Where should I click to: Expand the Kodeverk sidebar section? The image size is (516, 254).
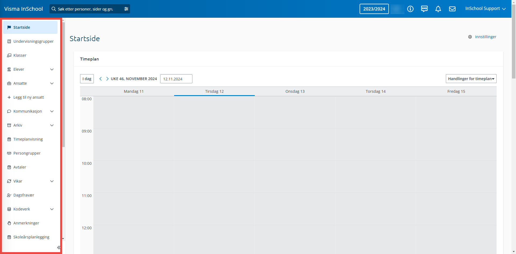pyautogui.click(x=52, y=209)
